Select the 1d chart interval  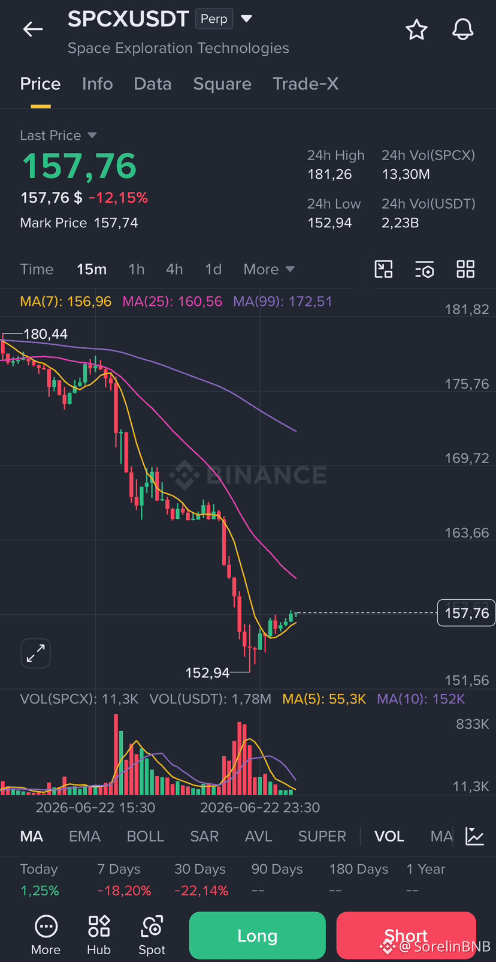pyautogui.click(x=213, y=269)
